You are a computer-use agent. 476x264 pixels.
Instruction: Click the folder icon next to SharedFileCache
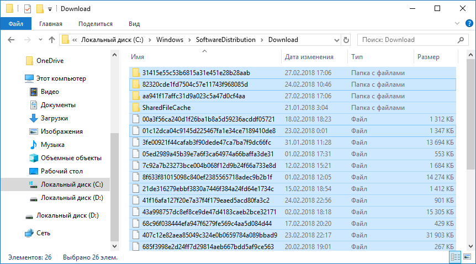pyautogui.click(x=136, y=108)
